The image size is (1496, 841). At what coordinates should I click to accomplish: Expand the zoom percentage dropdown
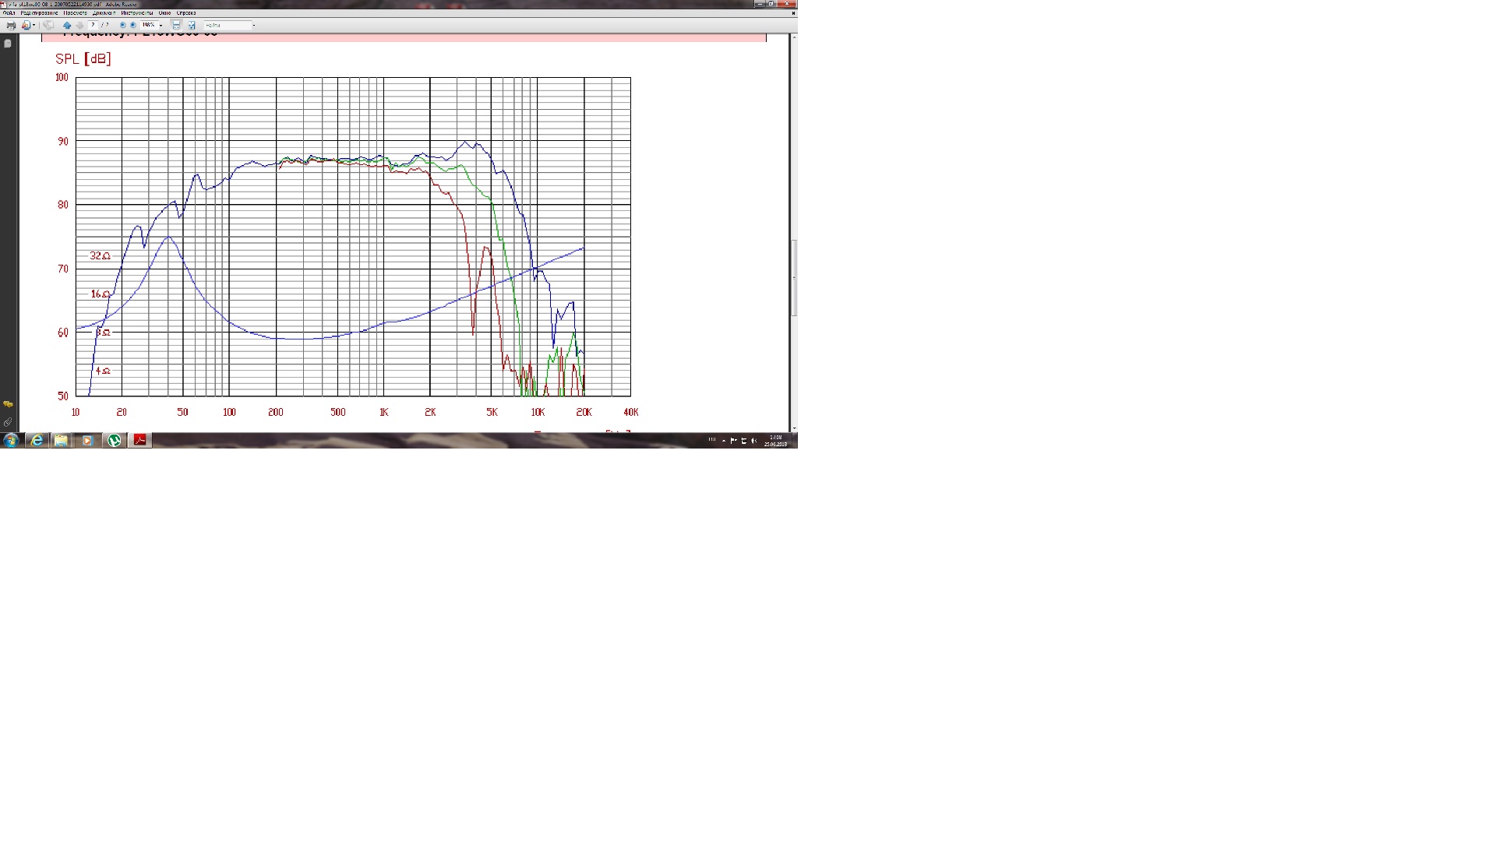coord(161,26)
